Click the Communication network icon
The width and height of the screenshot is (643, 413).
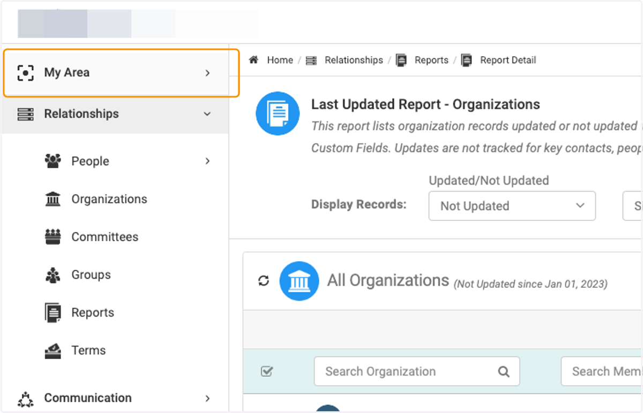(x=25, y=399)
